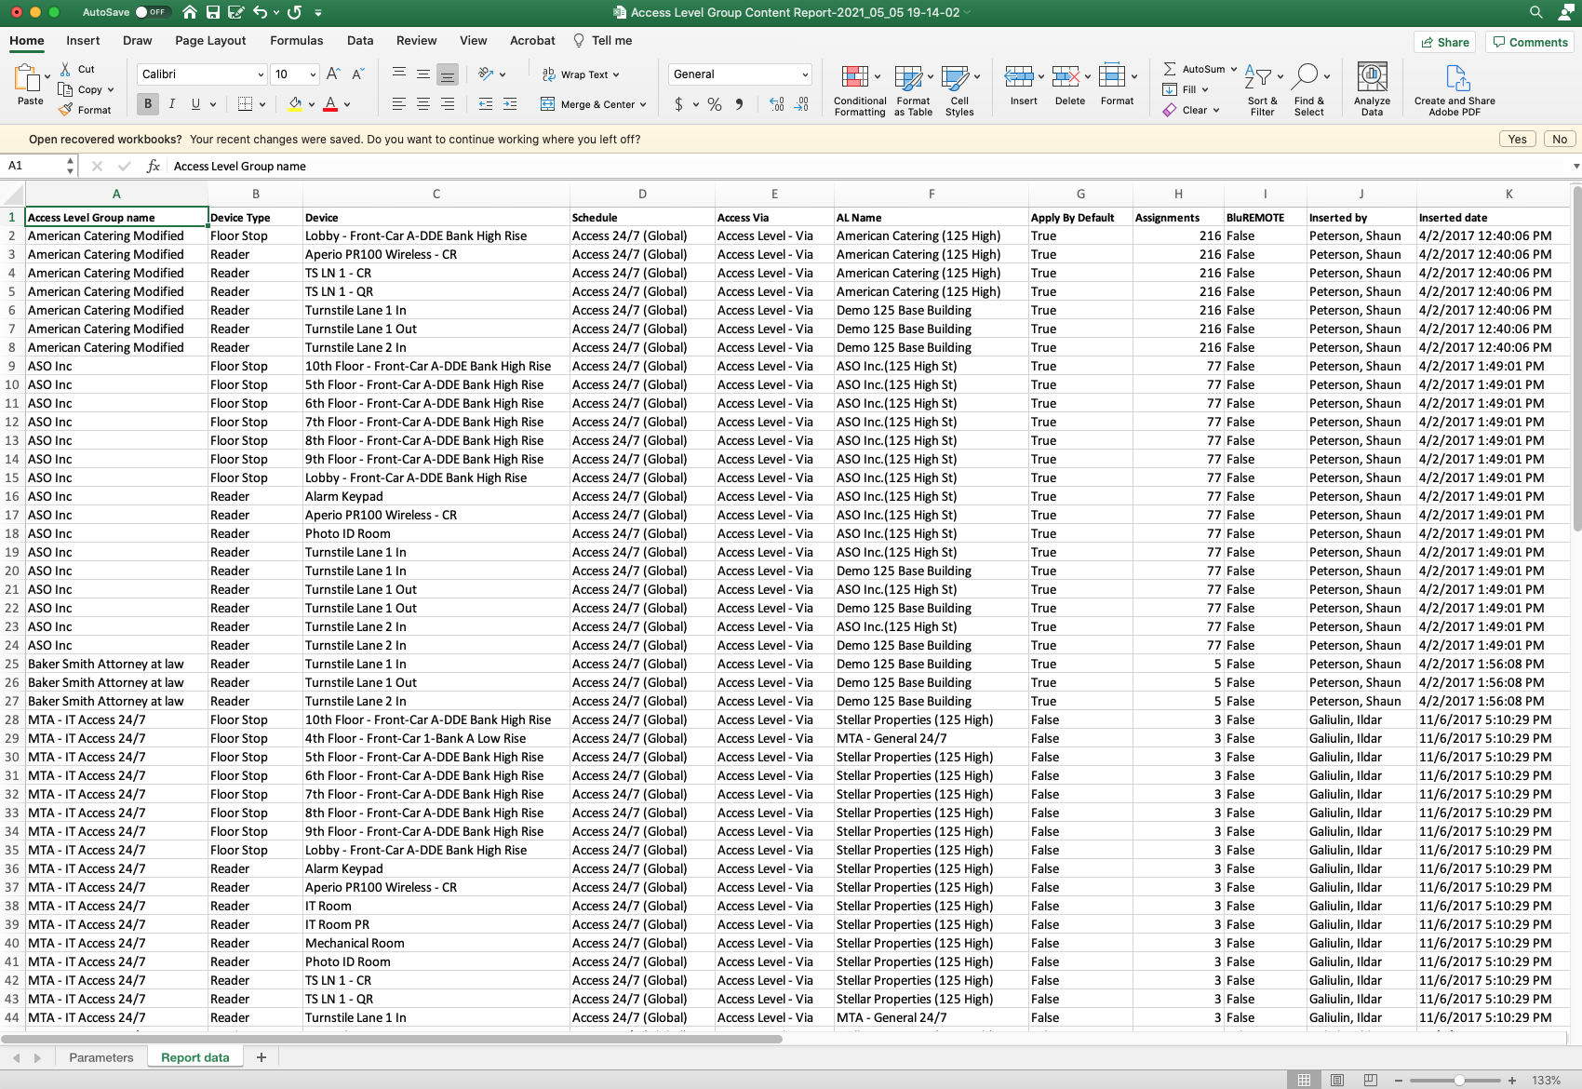
Task: Click the AutoSum icon
Action: point(1171,68)
